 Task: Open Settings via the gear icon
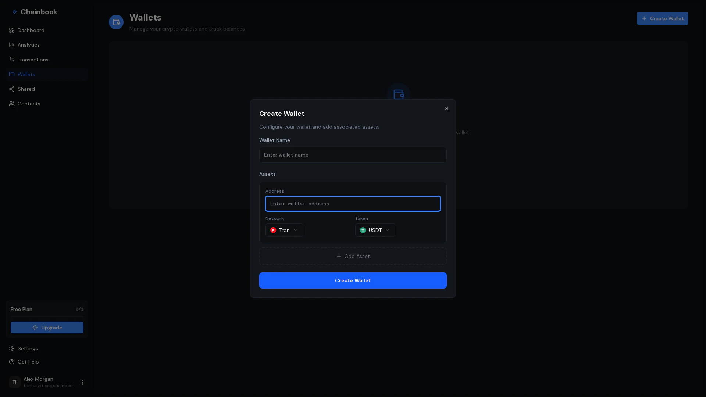tap(12, 348)
